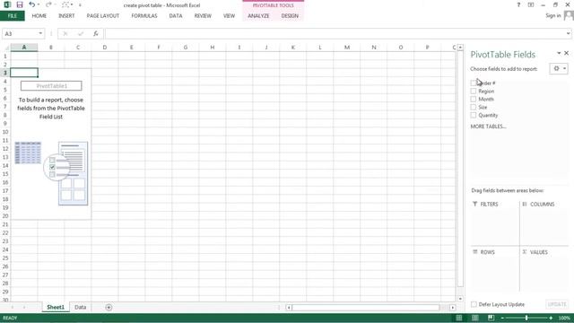Click the 100% zoom level

click(564, 318)
